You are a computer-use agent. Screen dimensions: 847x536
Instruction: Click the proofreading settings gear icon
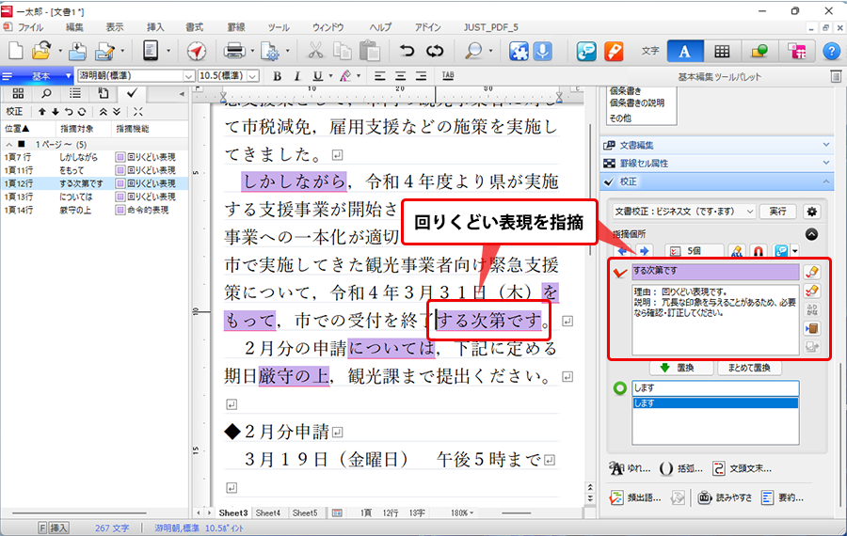pyautogui.click(x=812, y=212)
